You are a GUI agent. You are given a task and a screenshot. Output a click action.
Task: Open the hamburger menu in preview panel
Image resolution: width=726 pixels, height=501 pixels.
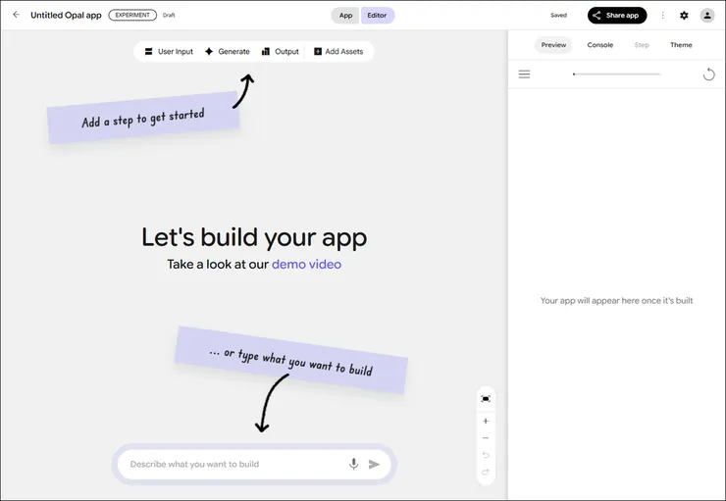pos(524,74)
